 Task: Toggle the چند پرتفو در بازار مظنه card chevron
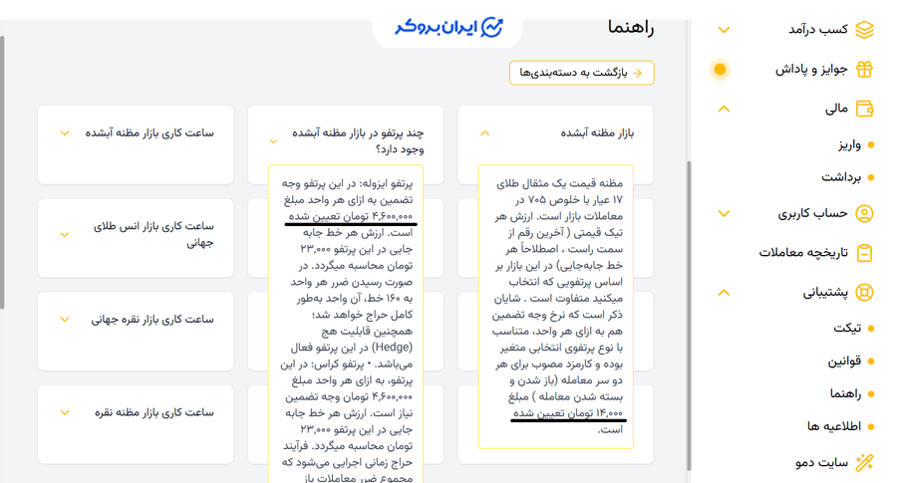click(x=273, y=141)
